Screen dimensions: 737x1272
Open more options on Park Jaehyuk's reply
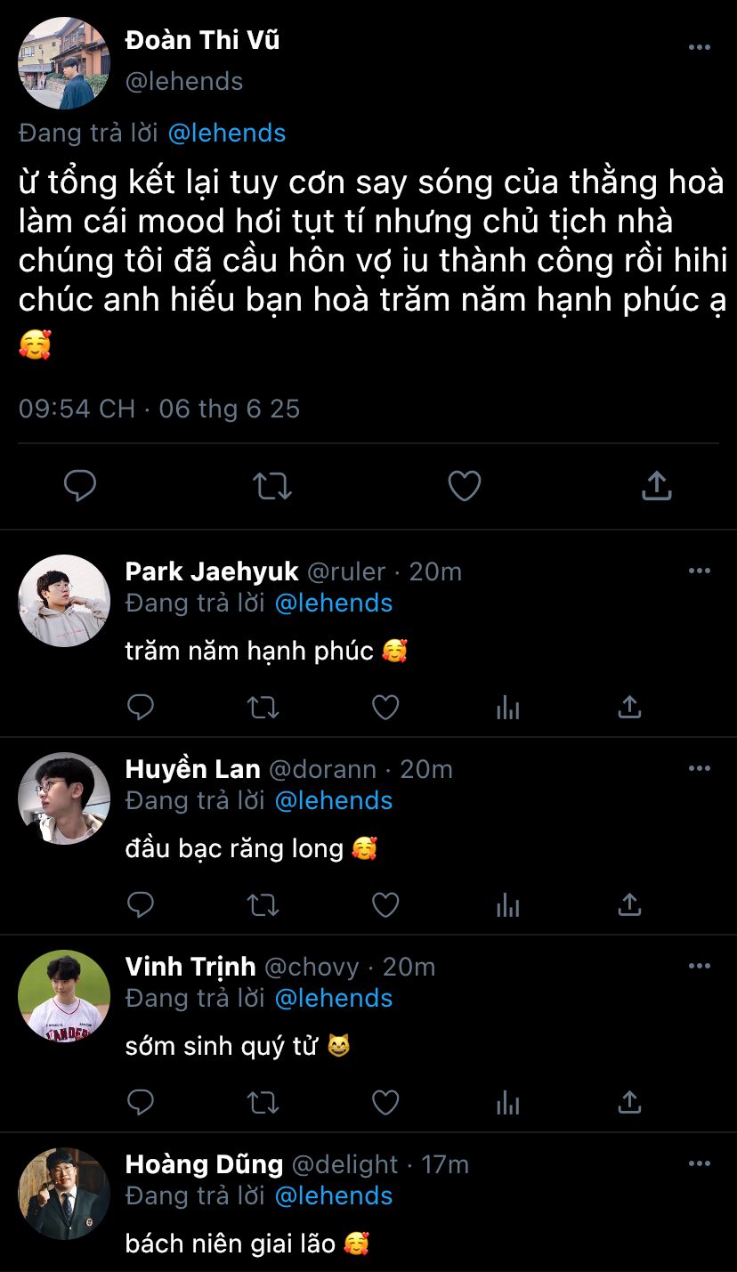coord(700,571)
